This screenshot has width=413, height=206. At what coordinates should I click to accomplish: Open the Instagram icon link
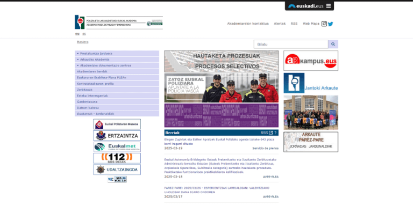[324, 24]
